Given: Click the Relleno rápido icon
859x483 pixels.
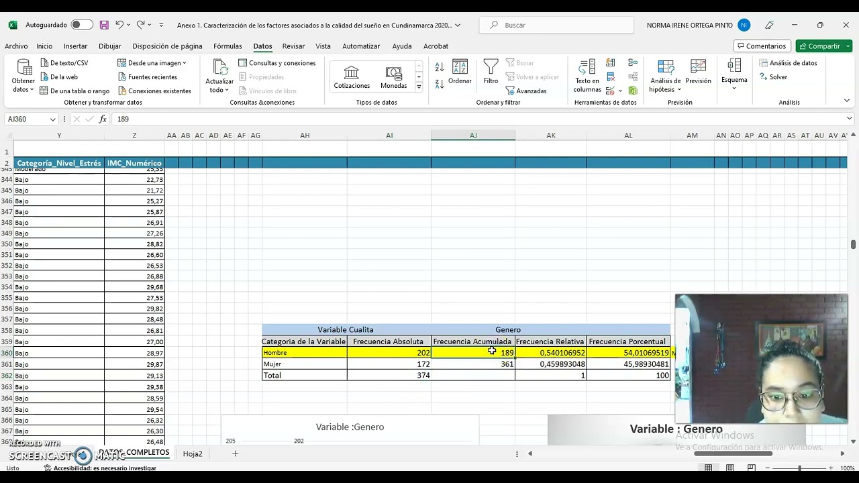Looking at the screenshot, I should point(611,62).
